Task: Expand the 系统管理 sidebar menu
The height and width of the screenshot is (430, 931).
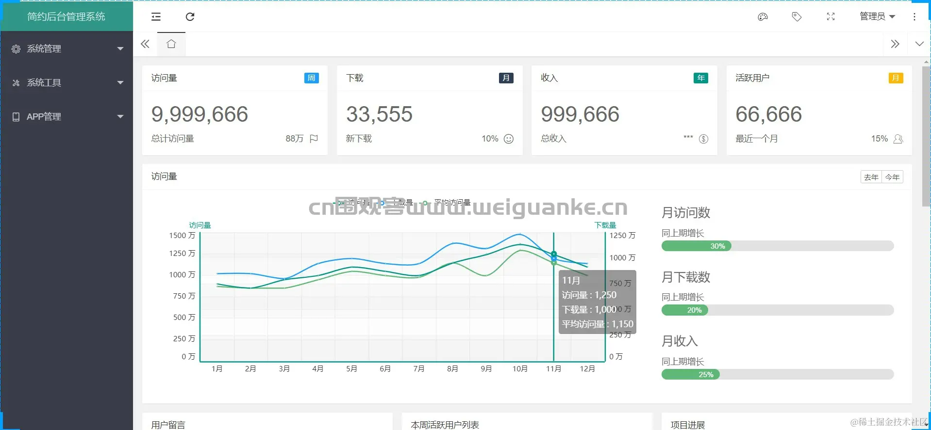Action: pos(66,48)
